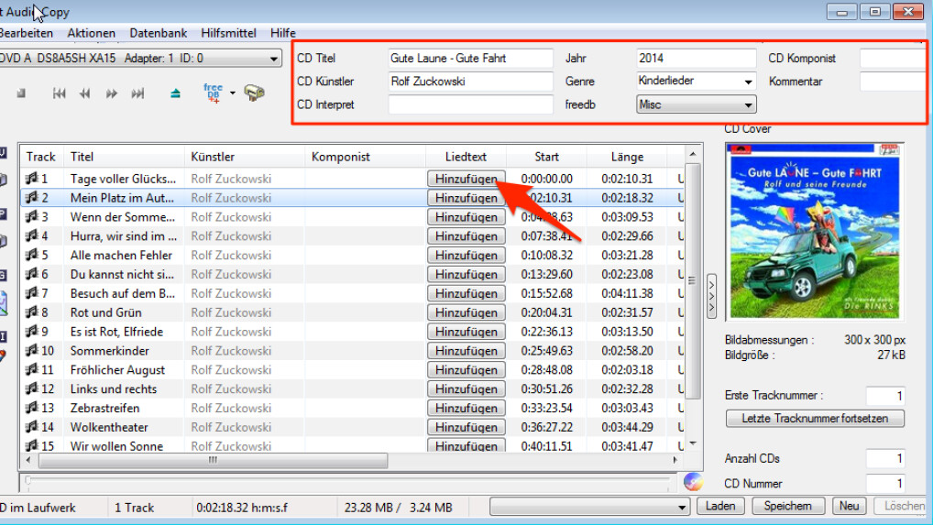Click the CD Künstler input field
The height and width of the screenshot is (525, 933).
click(x=470, y=82)
